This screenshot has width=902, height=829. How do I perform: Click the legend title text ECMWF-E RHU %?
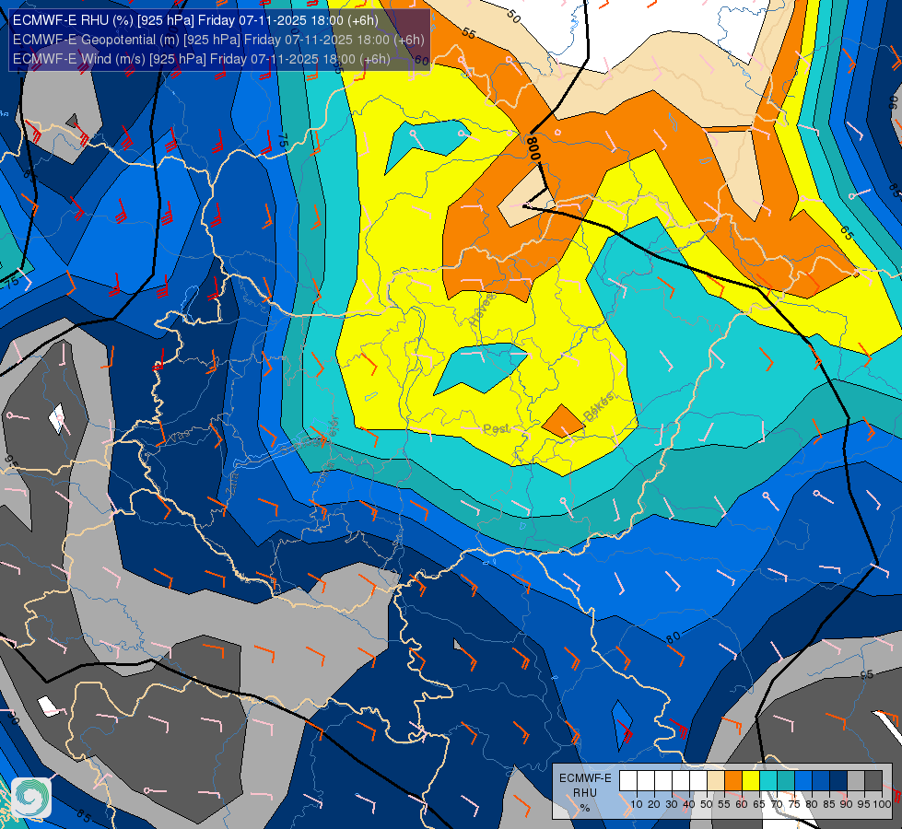tap(585, 793)
